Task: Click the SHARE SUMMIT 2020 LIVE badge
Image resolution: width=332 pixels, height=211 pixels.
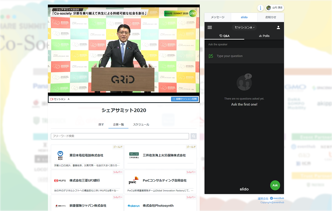Action: click(x=180, y=13)
